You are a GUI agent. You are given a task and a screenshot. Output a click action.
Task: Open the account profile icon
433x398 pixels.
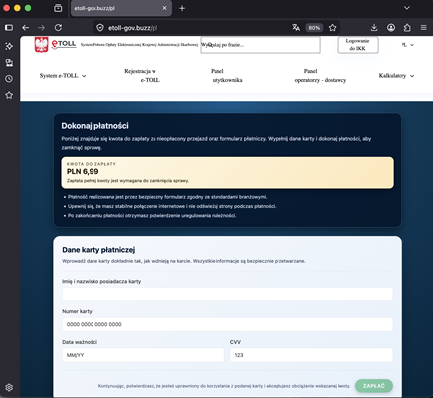(x=391, y=28)
